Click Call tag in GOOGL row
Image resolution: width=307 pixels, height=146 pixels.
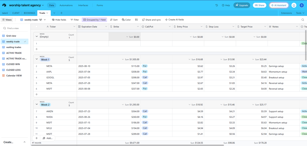click(145, 77)
